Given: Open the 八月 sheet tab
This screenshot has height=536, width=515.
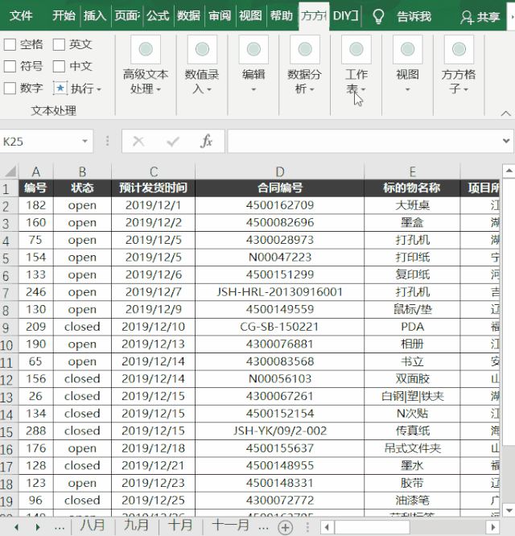Looking at the screenshot, I should (x=93, y=526).
